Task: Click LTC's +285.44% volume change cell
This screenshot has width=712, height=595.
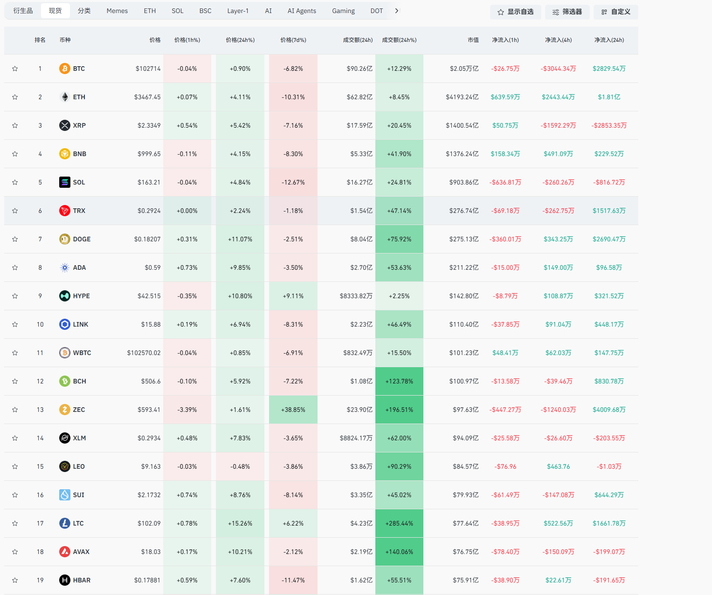Action: [x=399, y=523]
